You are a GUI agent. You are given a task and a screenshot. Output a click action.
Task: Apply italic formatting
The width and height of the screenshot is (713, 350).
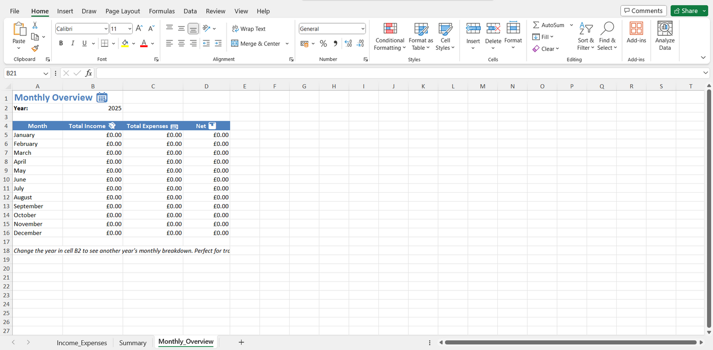72,43
